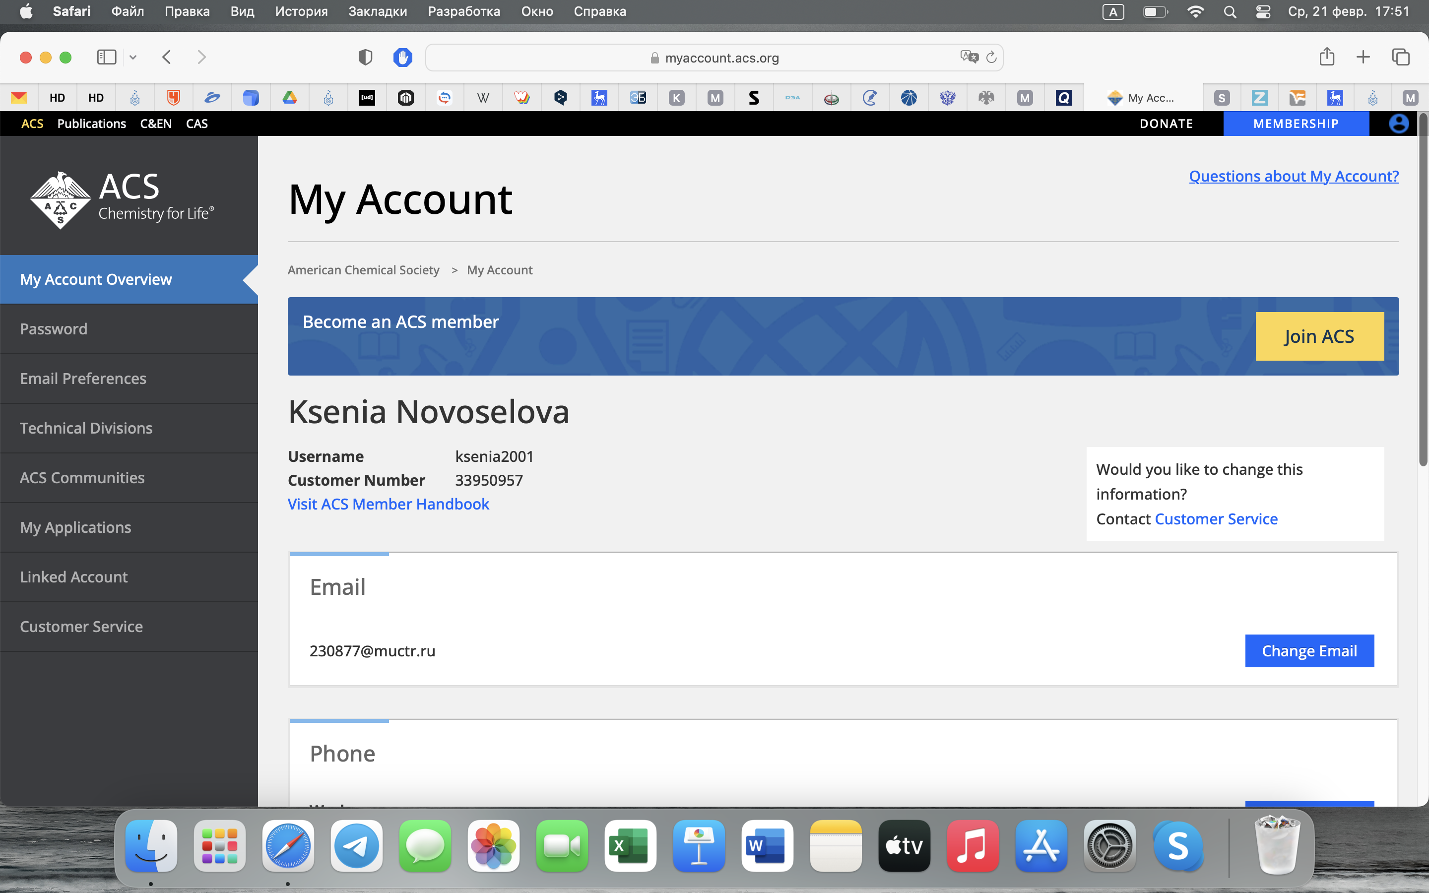Open the Разработка menu
1429x893 pixels.
click(x=463, y=11)
